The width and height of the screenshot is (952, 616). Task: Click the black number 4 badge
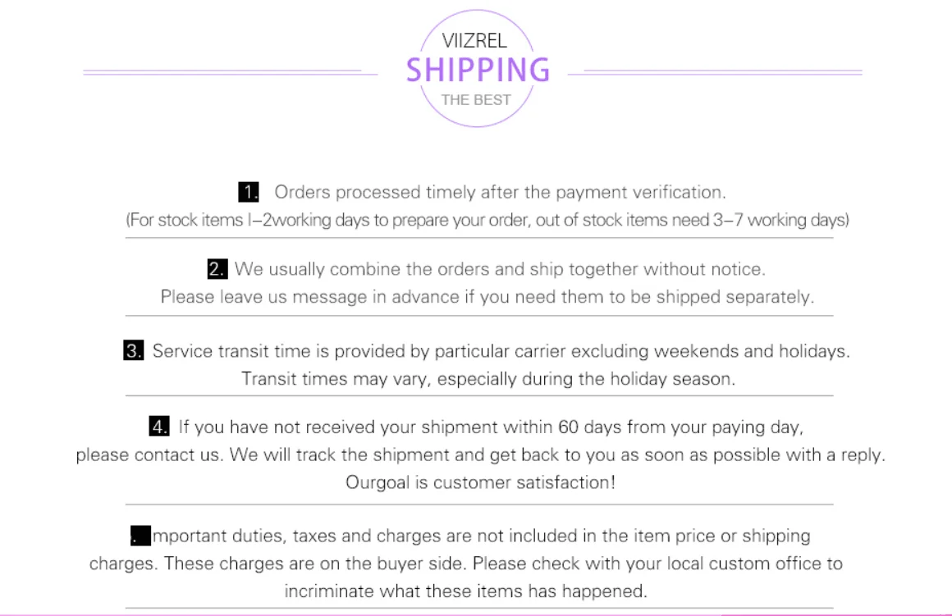(x=159, y=427)
